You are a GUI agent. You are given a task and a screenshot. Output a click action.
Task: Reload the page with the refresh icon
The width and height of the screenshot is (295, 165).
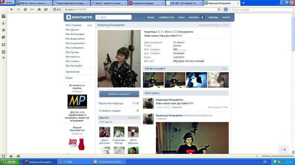[25, 9]
